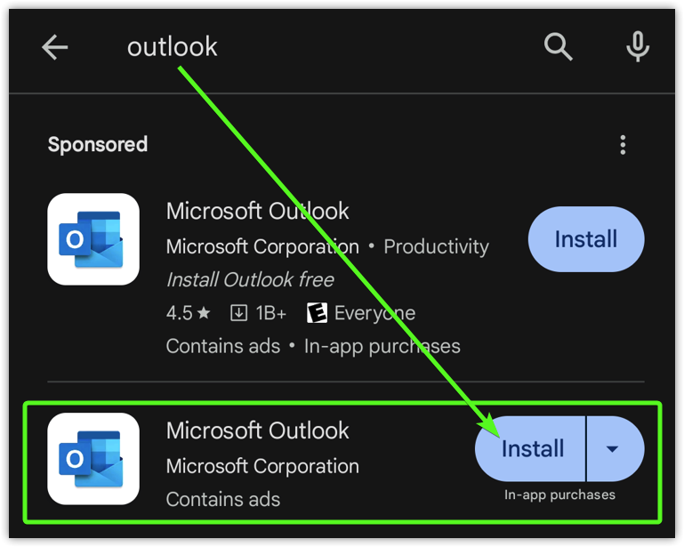
Task: Open sponsored Microsoft Outlook title
Action: pyautogui.click(x=257, y=211)
